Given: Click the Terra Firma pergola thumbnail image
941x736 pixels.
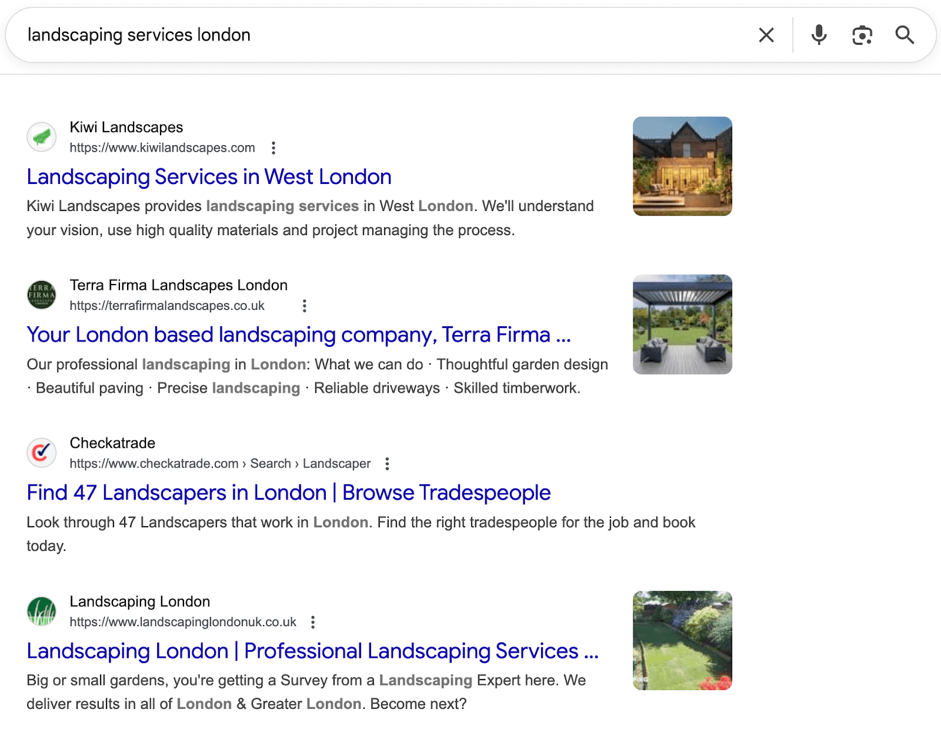Looking at the screenshot, I should pos(682,324).
